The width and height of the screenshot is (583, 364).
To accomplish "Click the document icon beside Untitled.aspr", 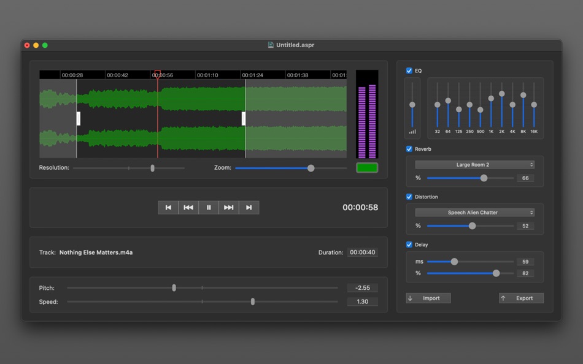I will [271, 45].
